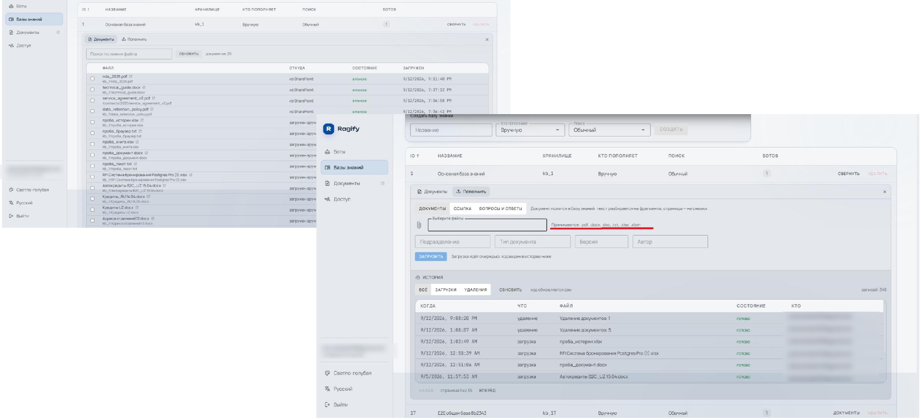Screen dimensions: 921x420
Task: Open external-link icon beside Документы in front sidebar
Action: (x=382, y=183)
